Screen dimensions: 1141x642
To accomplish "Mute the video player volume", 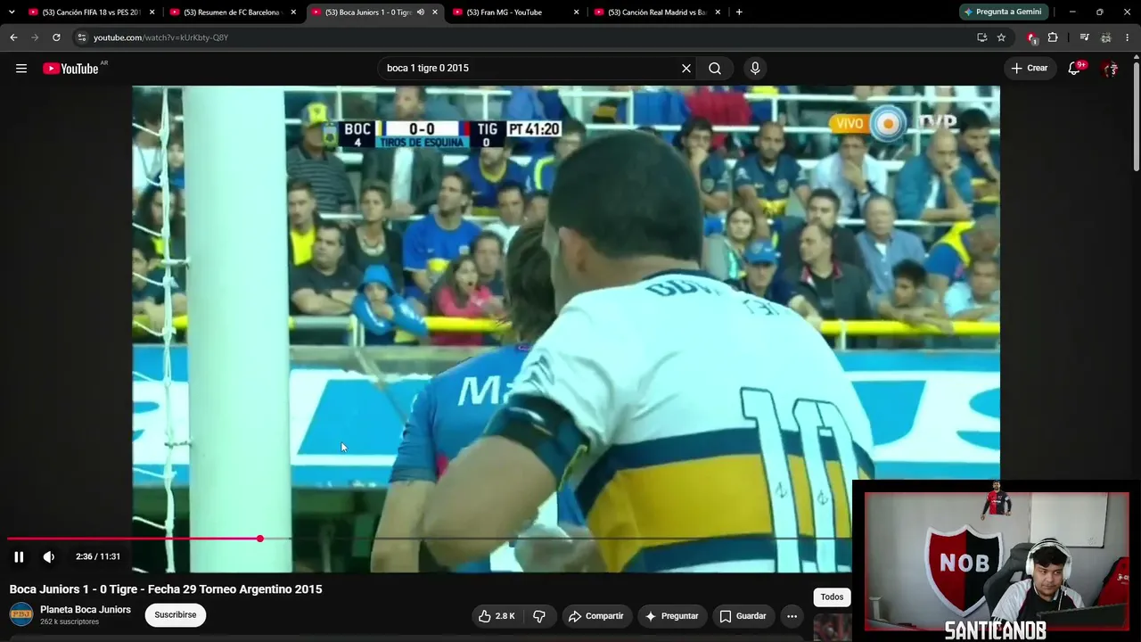I will point(49,556).
